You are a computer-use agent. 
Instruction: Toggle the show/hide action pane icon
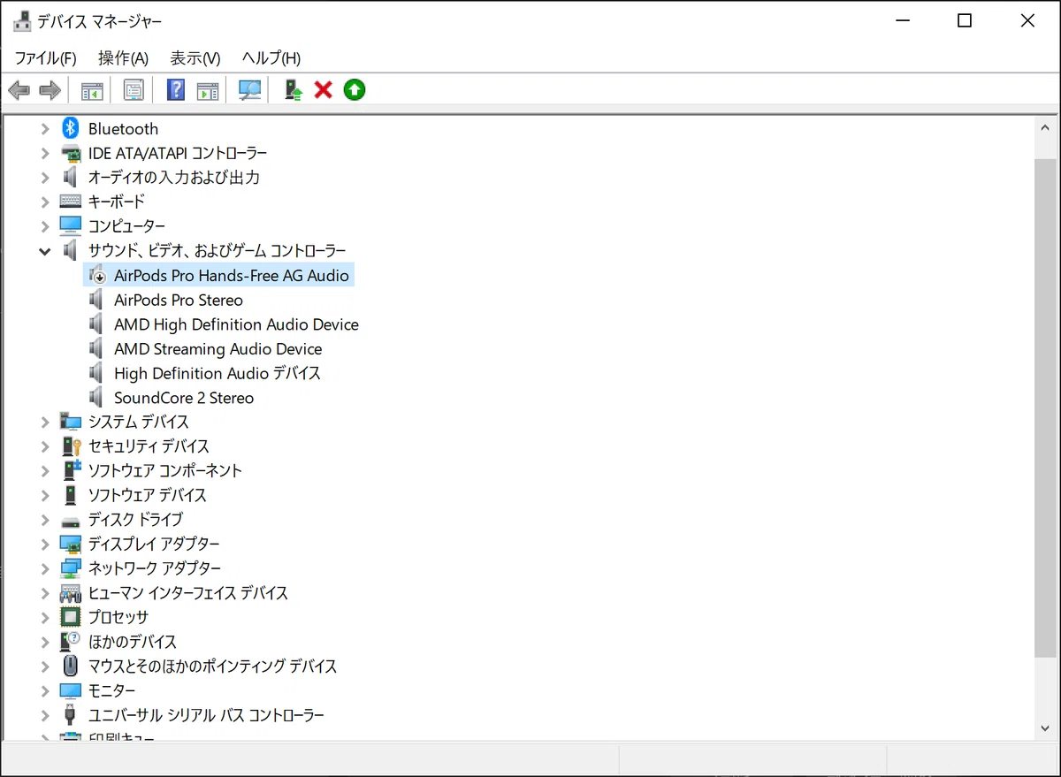[208, 90]
